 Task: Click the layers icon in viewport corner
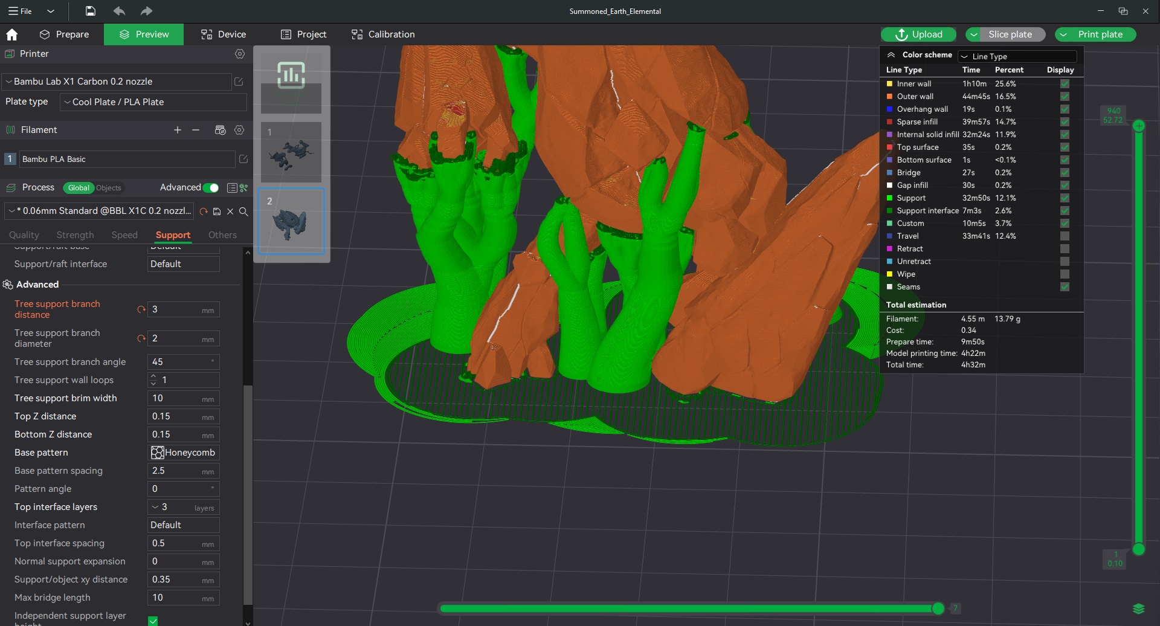pos(1139,608)
